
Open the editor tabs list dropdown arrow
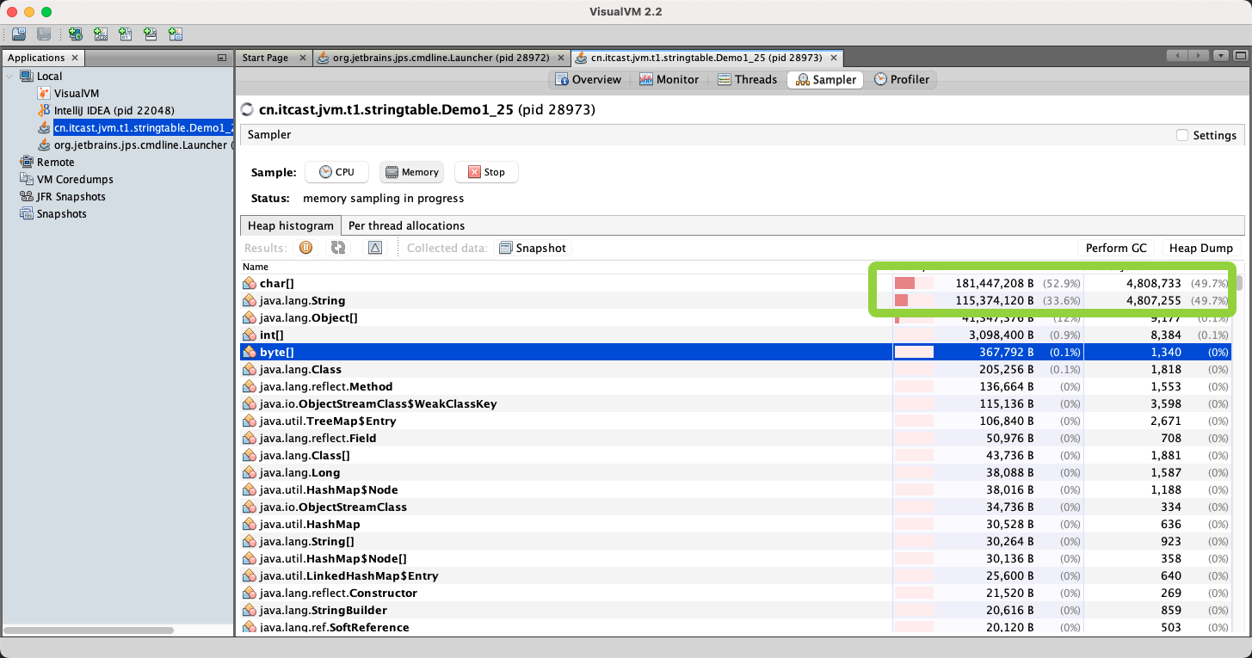pos(1220,56)
